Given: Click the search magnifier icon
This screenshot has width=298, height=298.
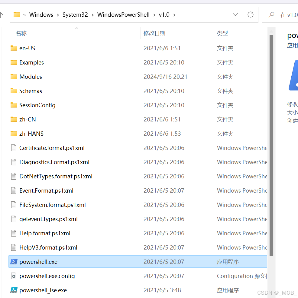Looking at the screenshot, I should [x=271, y=15].
